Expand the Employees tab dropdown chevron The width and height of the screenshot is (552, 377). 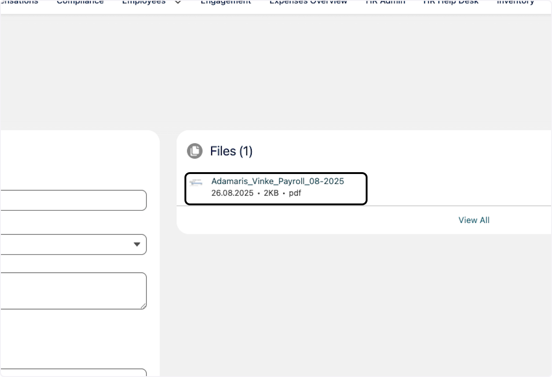click(x=178, y=3)
